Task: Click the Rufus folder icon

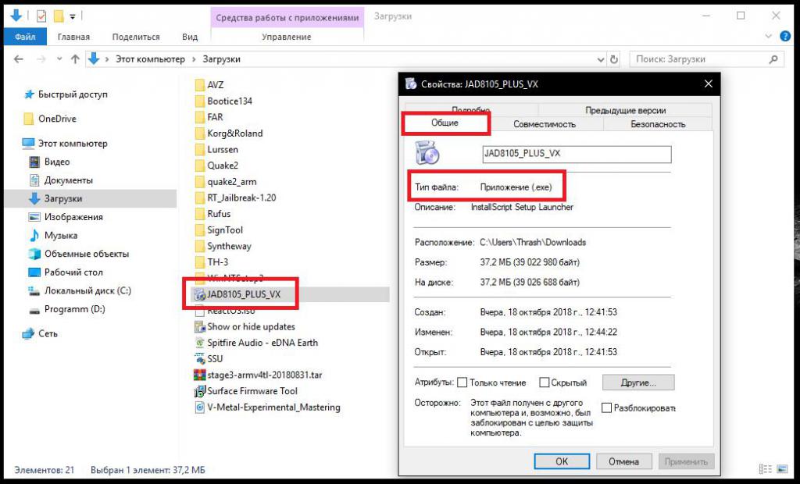Action: pyautogui.click(x=199, y=214)
